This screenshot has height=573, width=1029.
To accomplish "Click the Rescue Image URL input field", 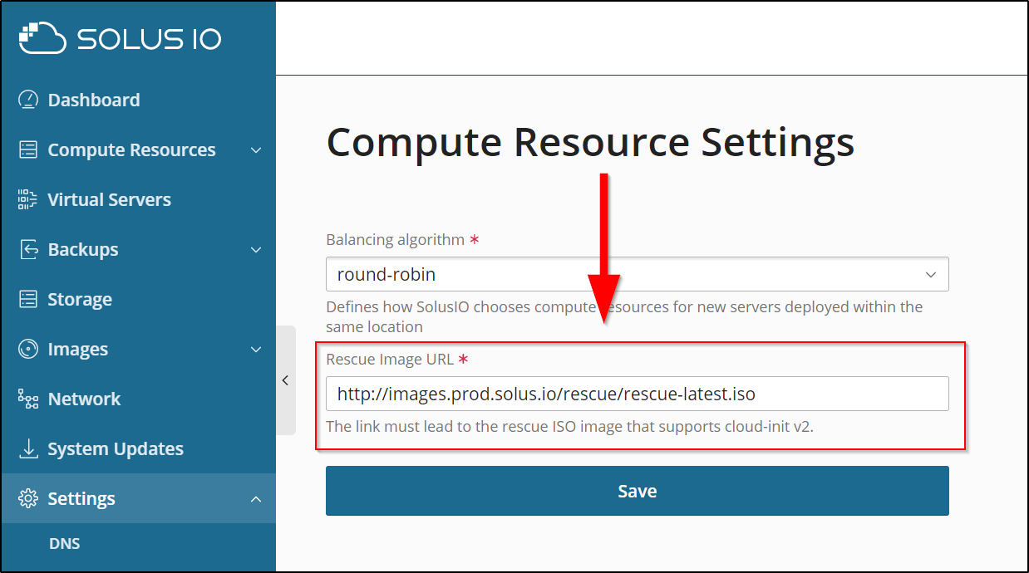I will 637,394.
